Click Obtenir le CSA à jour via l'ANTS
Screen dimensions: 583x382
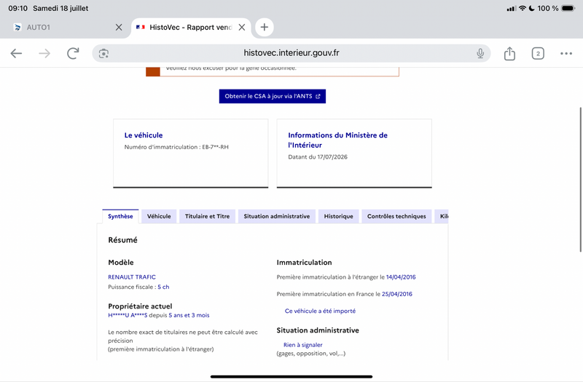pyautogui.click(x=272, y=96)
